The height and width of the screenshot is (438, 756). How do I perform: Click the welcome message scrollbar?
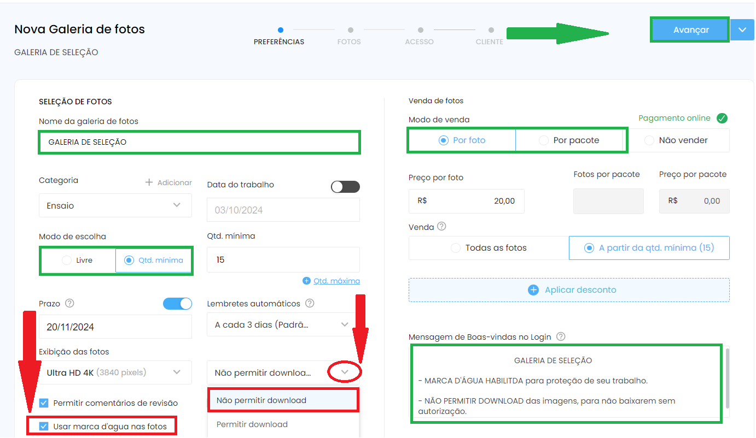(x=727, y=378)
